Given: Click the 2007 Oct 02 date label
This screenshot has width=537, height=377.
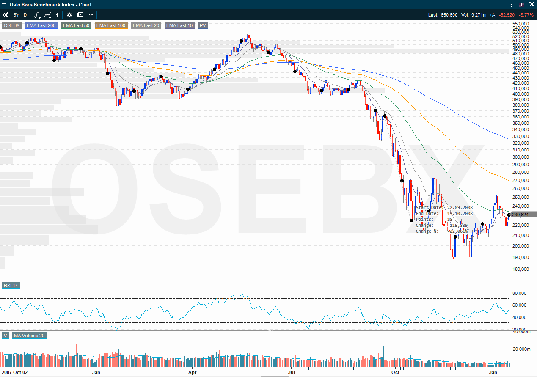Looking at the screenshot, I should tap(14, 372).
